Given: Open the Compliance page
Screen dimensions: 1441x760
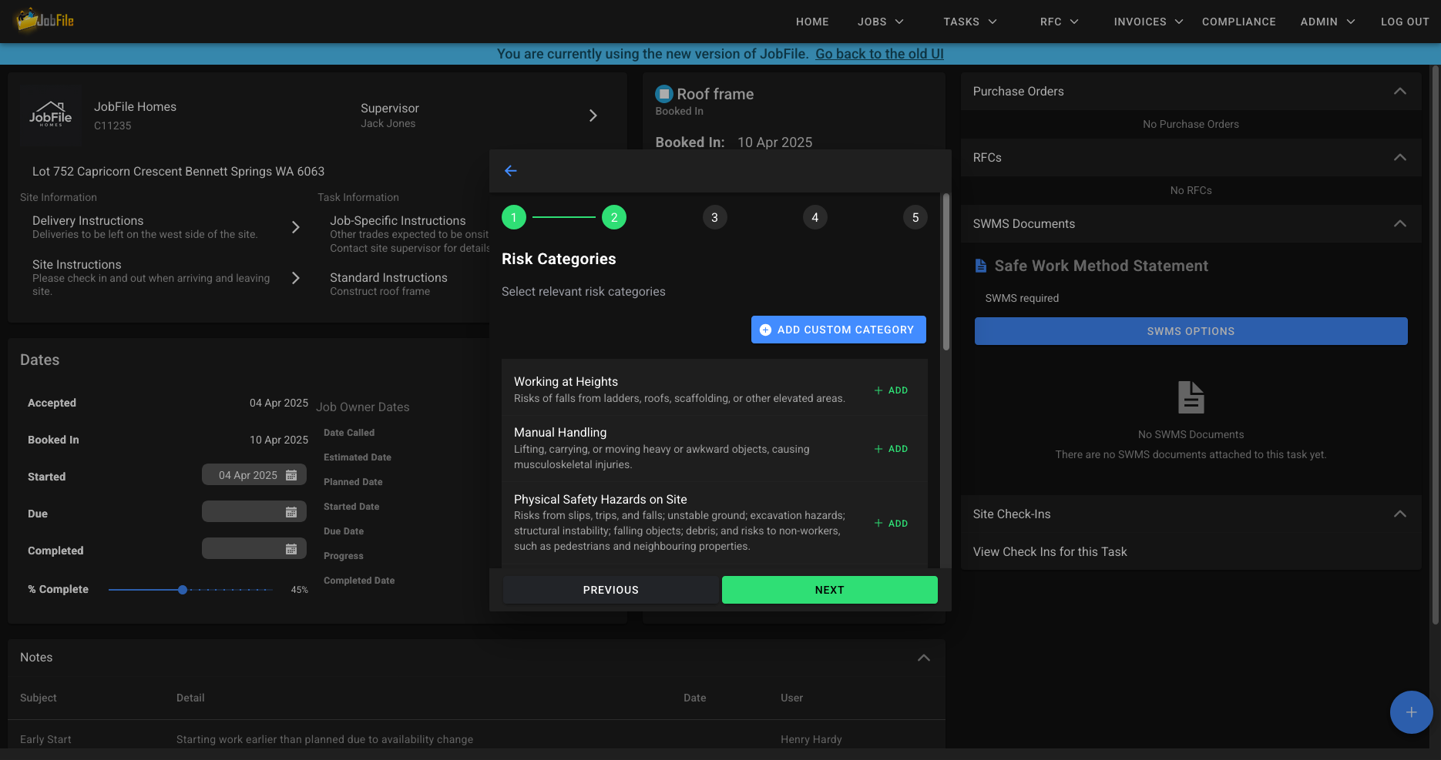Looking at the screenshot, I should pyautogui.click(x=1239, y=22).
